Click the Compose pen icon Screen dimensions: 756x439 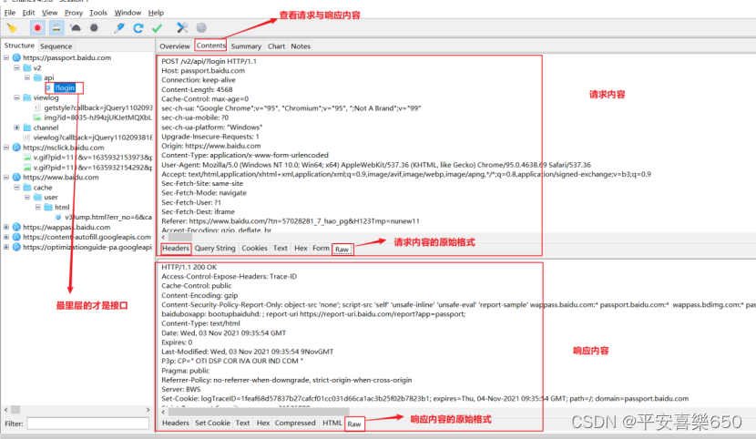119,28
